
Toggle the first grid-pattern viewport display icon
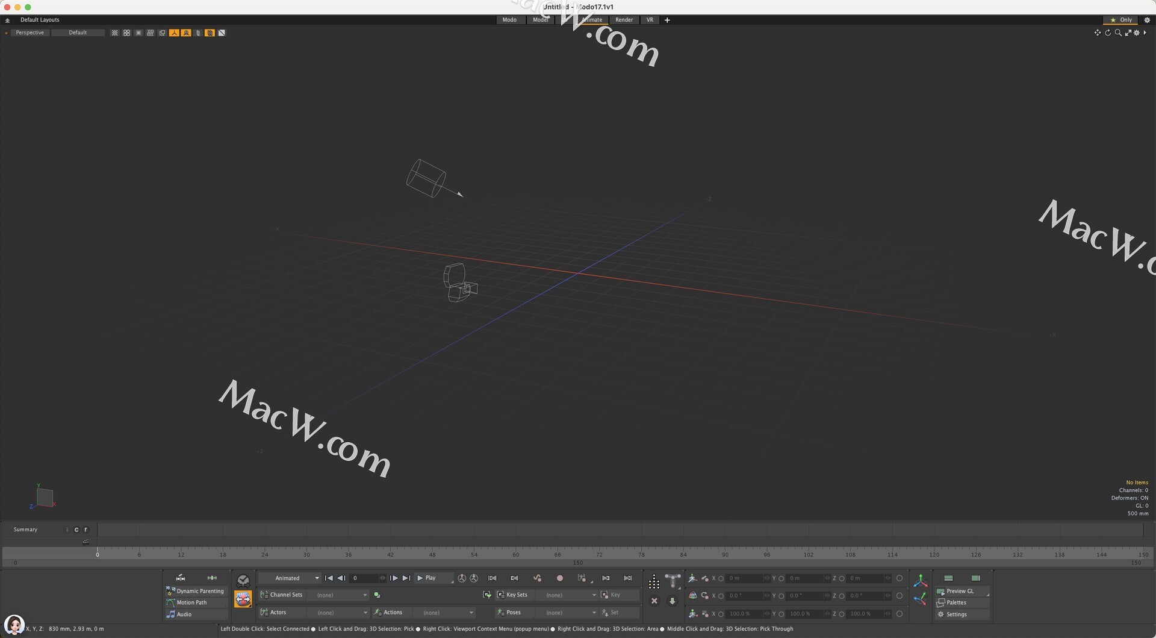[115, 33]
